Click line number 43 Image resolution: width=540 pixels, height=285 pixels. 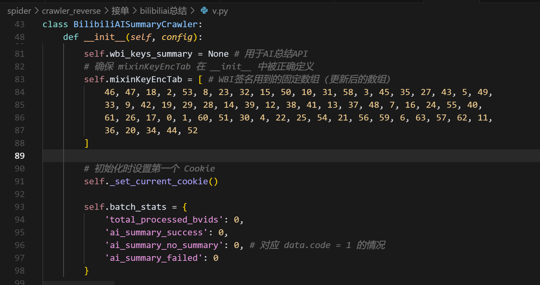coord(20,24)
